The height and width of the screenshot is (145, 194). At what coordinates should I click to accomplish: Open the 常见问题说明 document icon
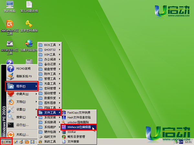[29, 7]
